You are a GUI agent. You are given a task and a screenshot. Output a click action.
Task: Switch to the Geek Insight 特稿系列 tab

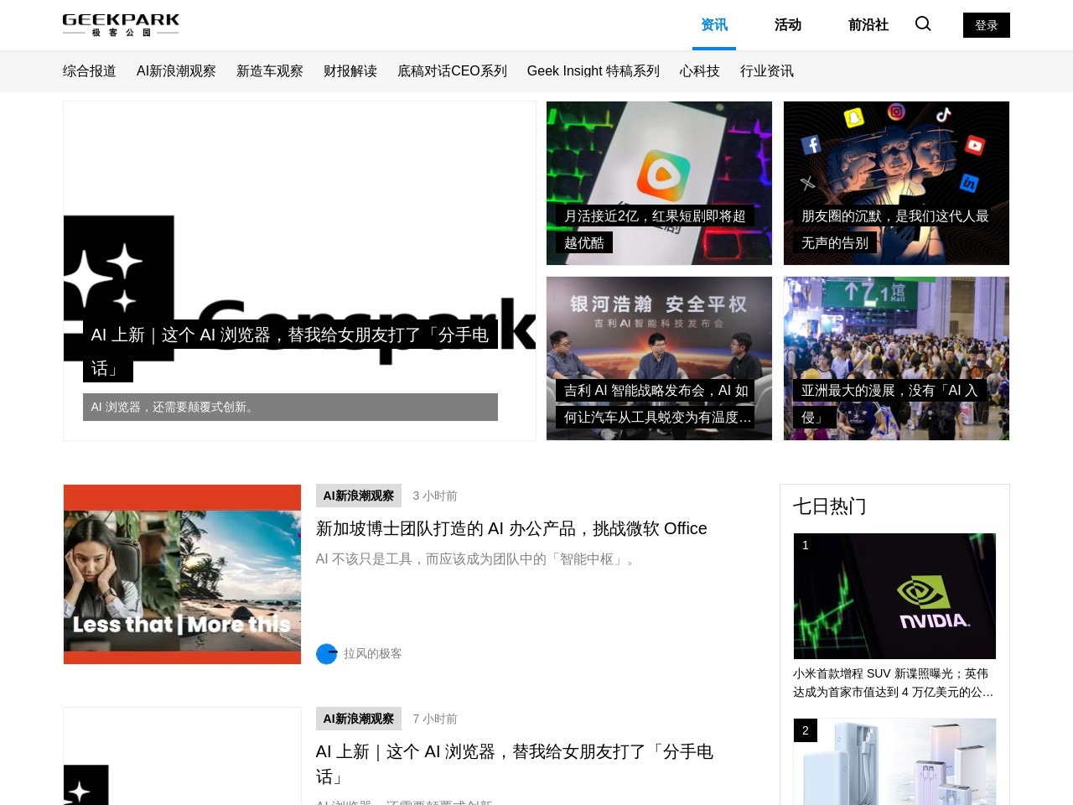[x=593, y=71]
